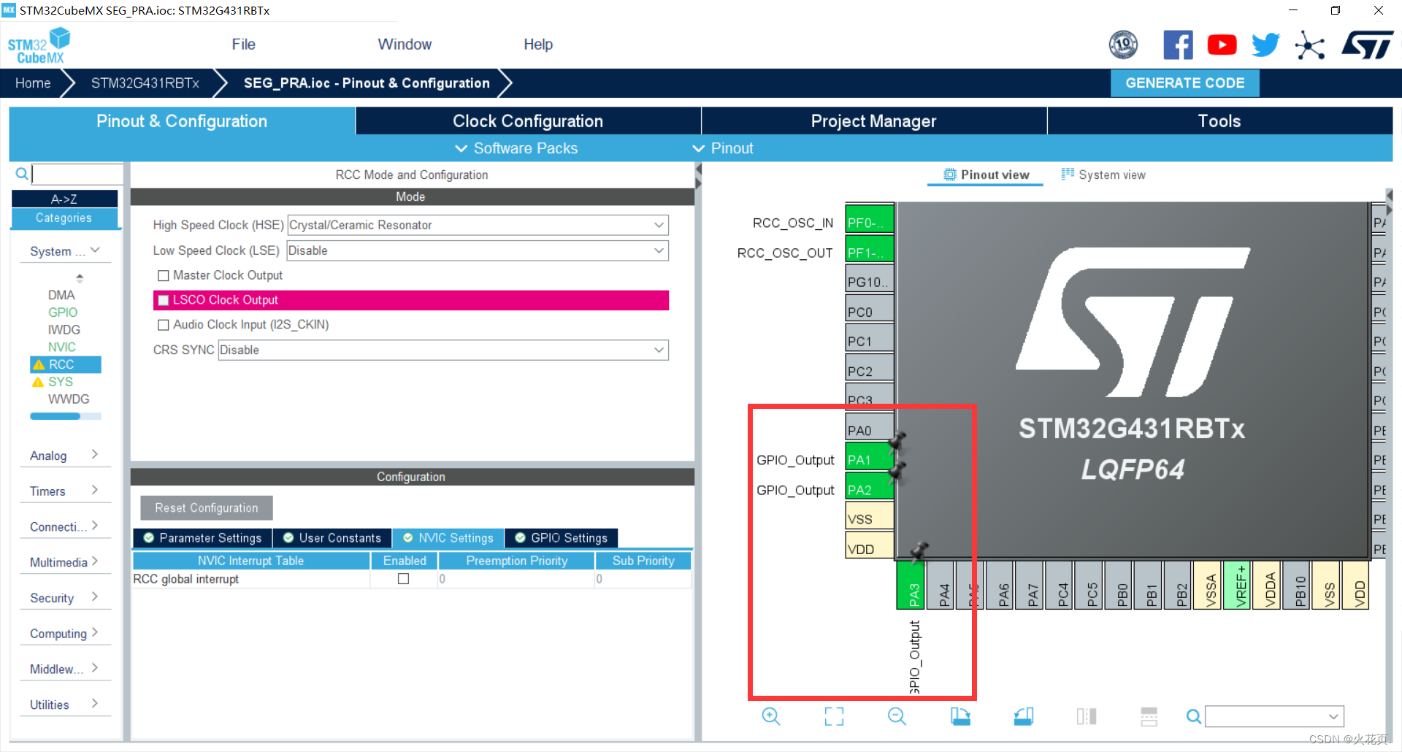Click the GENERATE CODE button
The height and width of the screenshot is (752, 1402).
coord(1184,83)
